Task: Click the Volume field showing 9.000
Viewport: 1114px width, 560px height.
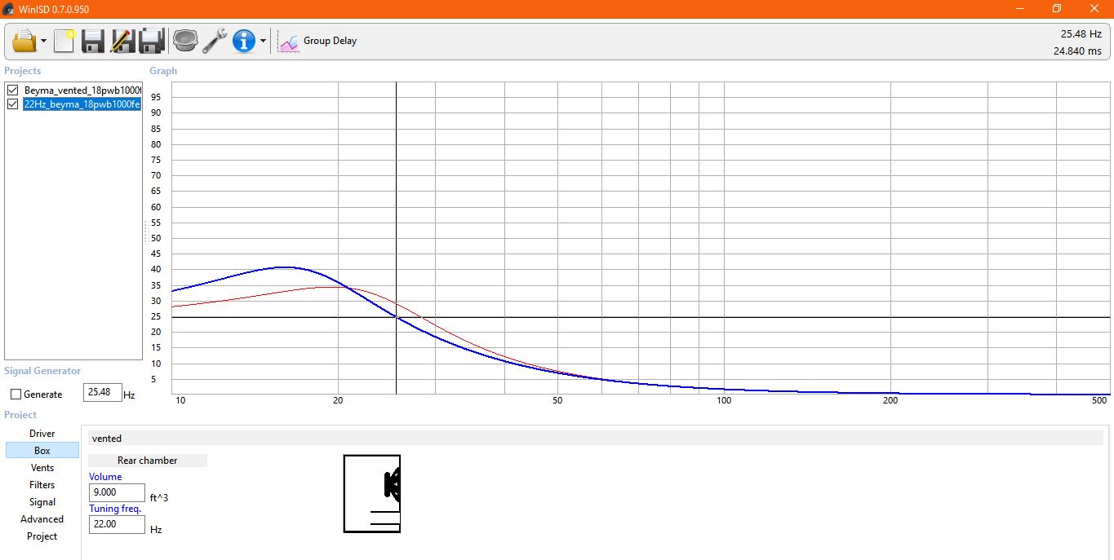Action: (117, 492)
